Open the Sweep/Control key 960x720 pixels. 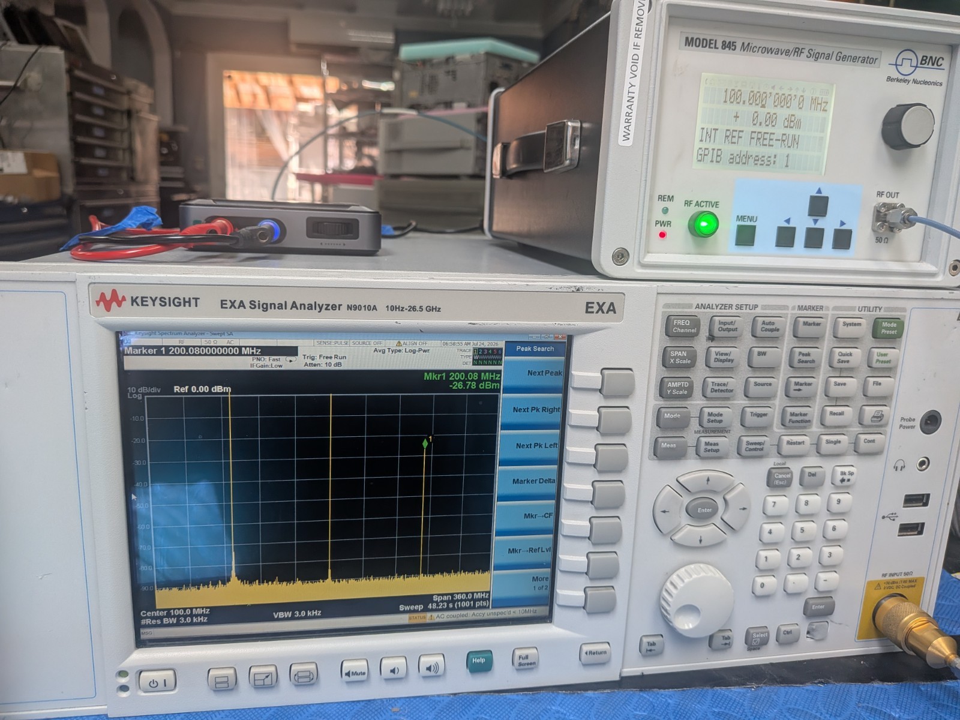(x=754, y=446)
